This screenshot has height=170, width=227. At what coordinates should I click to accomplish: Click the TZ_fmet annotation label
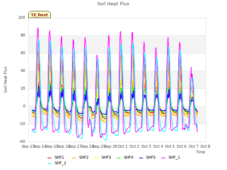point(39,15)
